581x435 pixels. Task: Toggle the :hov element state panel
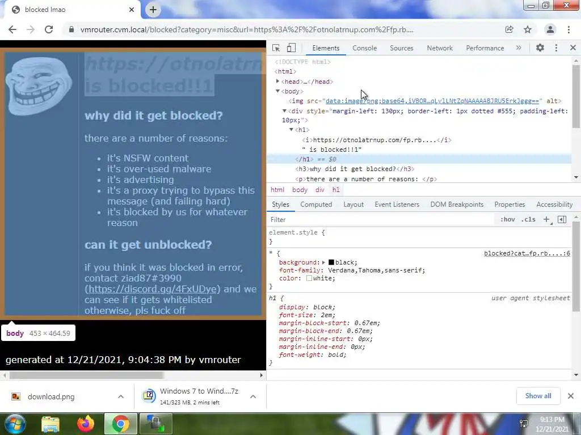[507, 219]
